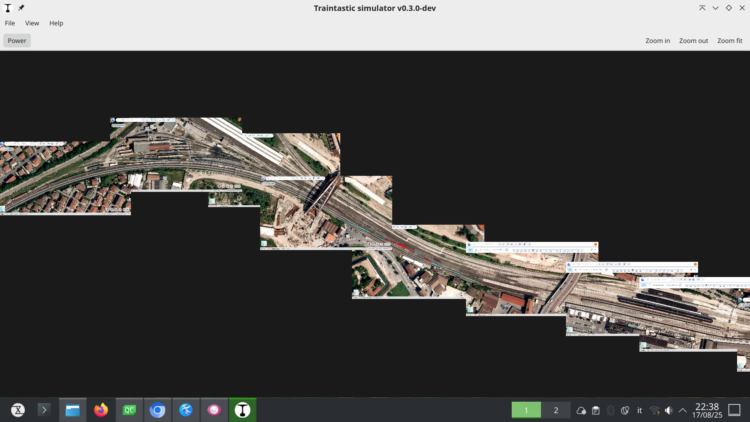
Task: Click the pin window icon
Action: point(21,8)
